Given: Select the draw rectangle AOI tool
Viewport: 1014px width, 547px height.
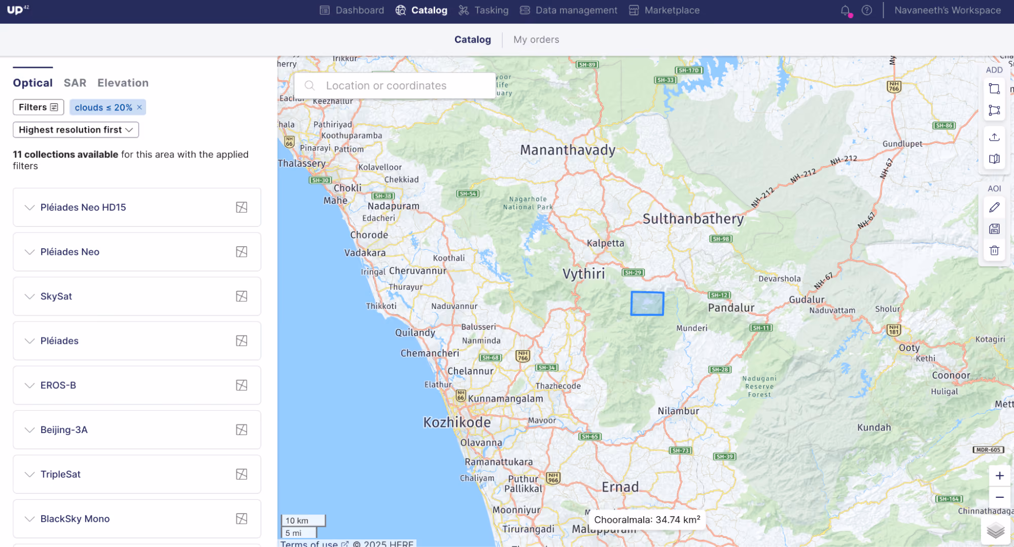Looking at the screenshot, I should point(994,89).
